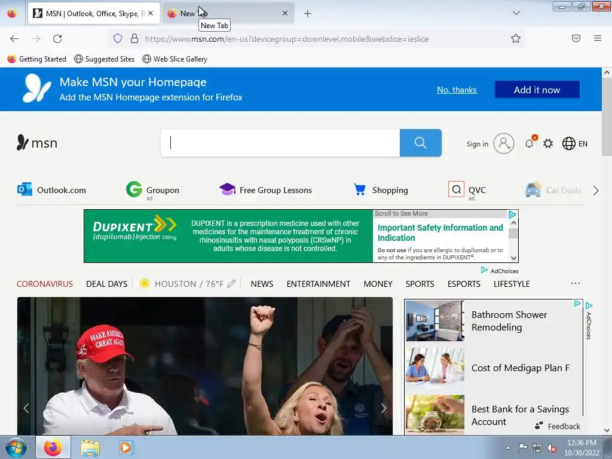The width and height of the screenshot is (612, 459).
Task: Open the Shopping cart shortcut
Action: click(x=381, y=190)
